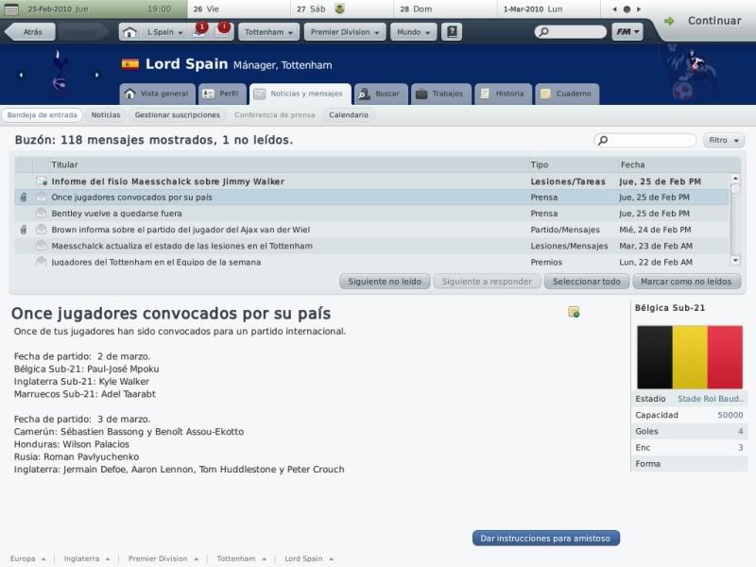This screenshot has height=567, width=756.
Task: Click the Belgium flag image
Action: click(x=690, y=357)
